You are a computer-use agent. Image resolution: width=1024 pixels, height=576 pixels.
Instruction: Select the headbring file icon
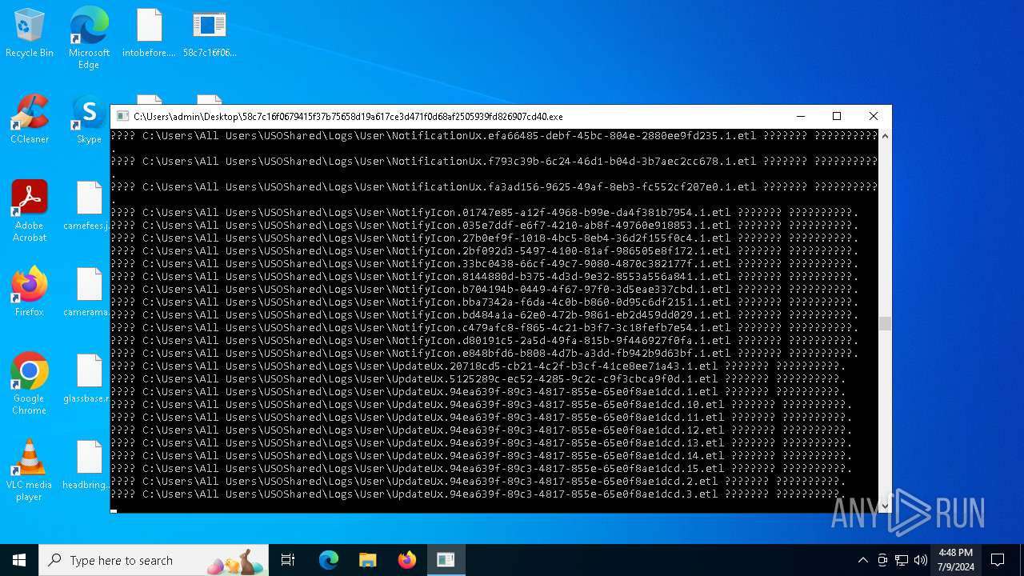[x=86, y=465]
